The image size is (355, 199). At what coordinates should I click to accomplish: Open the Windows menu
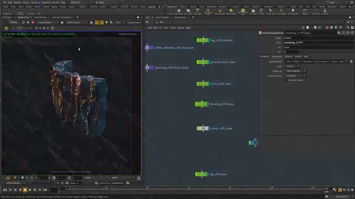click(x=35, y=2)
